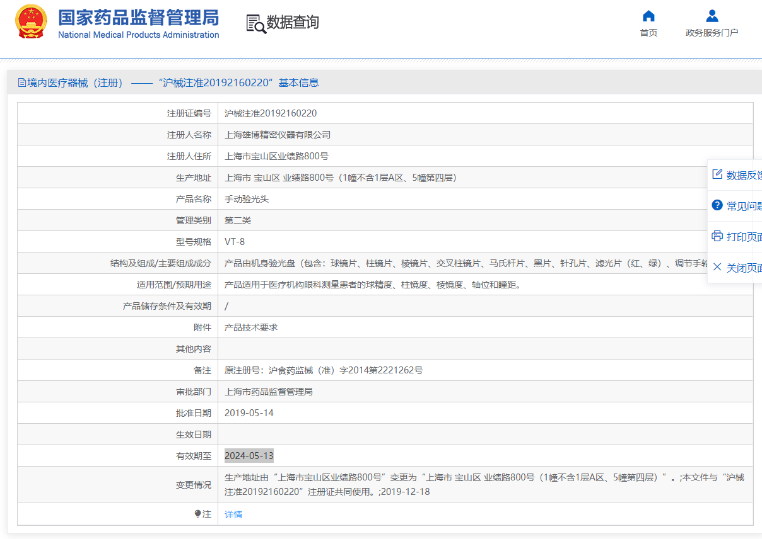Image resolution: width=762 pixels, height=539 pixels.
Task: Click the 政务服务门户 label
Action: click(x=712, y=33)
